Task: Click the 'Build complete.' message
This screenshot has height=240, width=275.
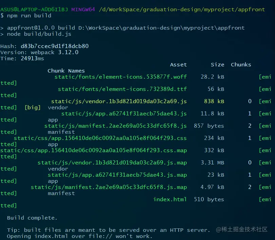Action: [x=32, y=218]
